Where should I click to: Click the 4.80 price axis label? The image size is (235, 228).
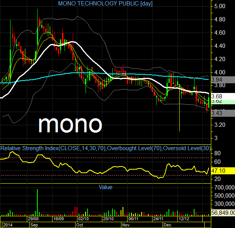(x=220, y=19)
